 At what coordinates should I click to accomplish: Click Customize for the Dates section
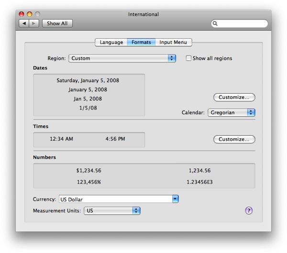coord(234,98)
